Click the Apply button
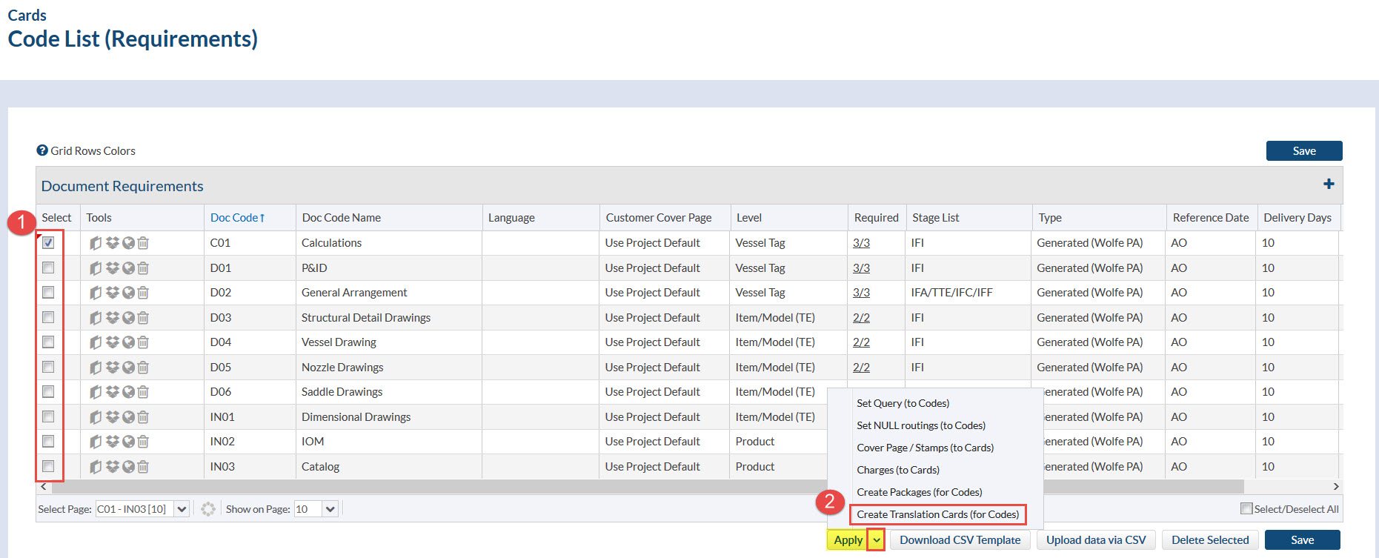 tap(848, 540)
